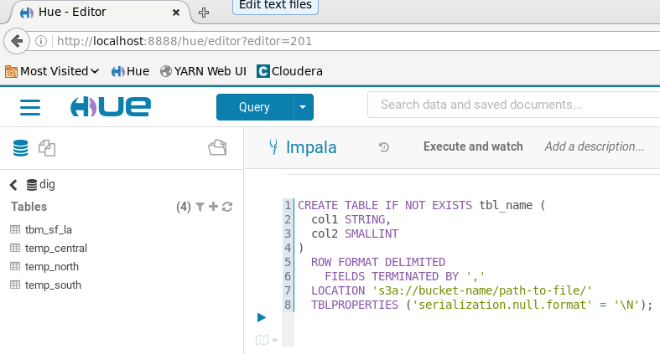Click the Query button
Viewport: 660px width, 354px height.
(254, 107)
